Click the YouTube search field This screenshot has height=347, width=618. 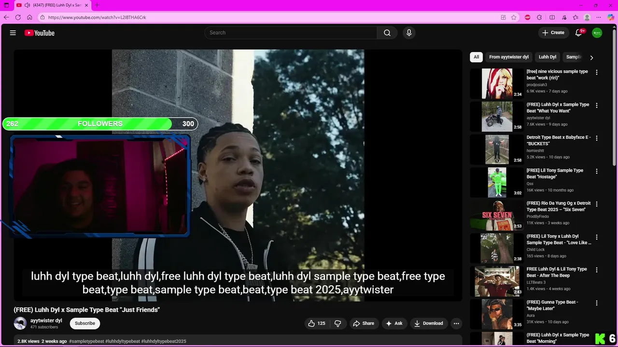point(291,33)
